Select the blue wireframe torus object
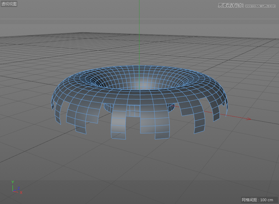Viewport: 279px width, 204px height. pos(139,102)
